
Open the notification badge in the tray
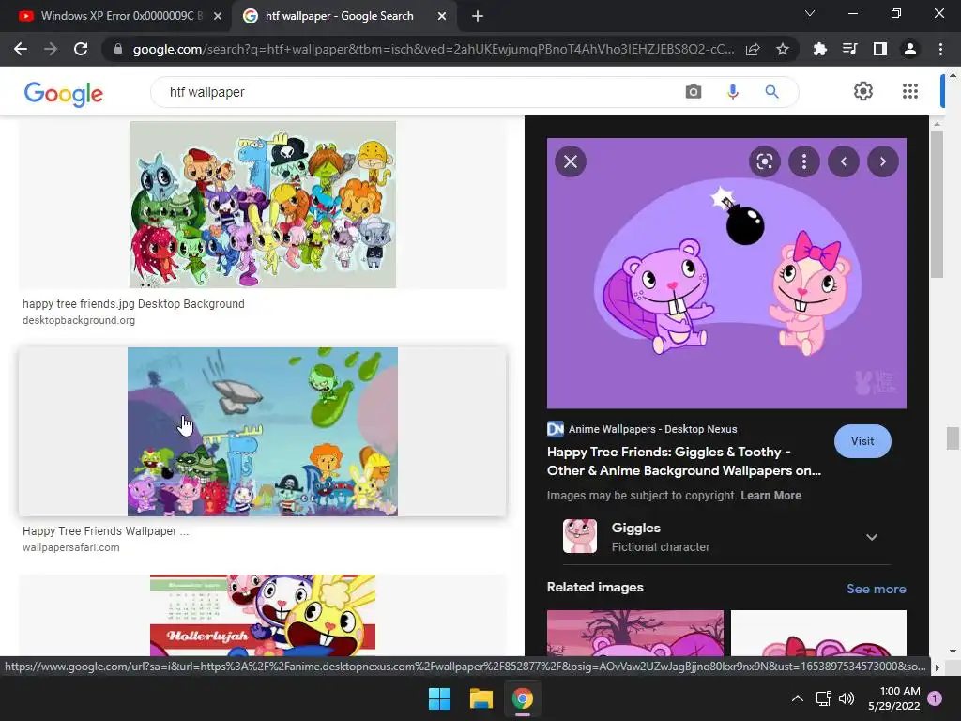935,698
